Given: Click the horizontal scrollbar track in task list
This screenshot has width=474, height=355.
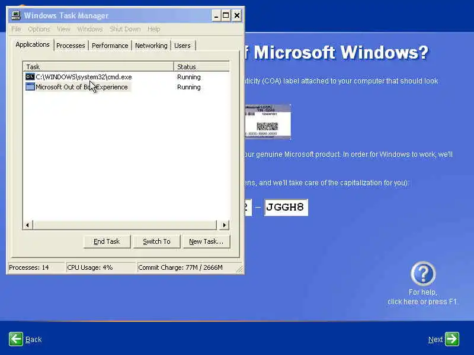Looking at the screenshot, I should click(x=125, y=225).
